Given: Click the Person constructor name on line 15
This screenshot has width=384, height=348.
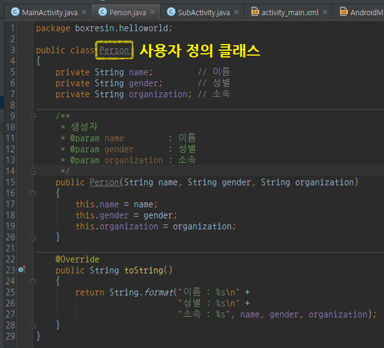Looking at the screenshot, I should click(105, 182).
